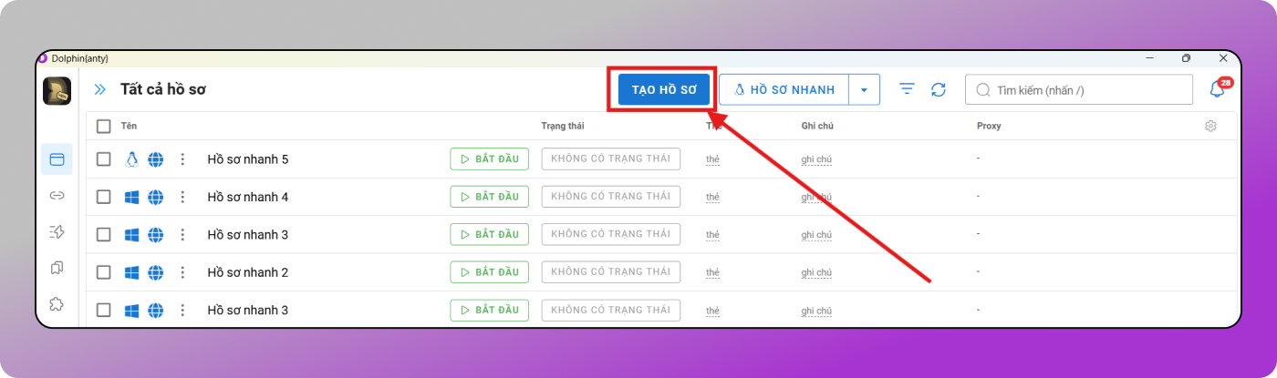1277x378 pixels.
Task: Open the notifications bell
Action: pyautogui.click(x=1217, y=89)
